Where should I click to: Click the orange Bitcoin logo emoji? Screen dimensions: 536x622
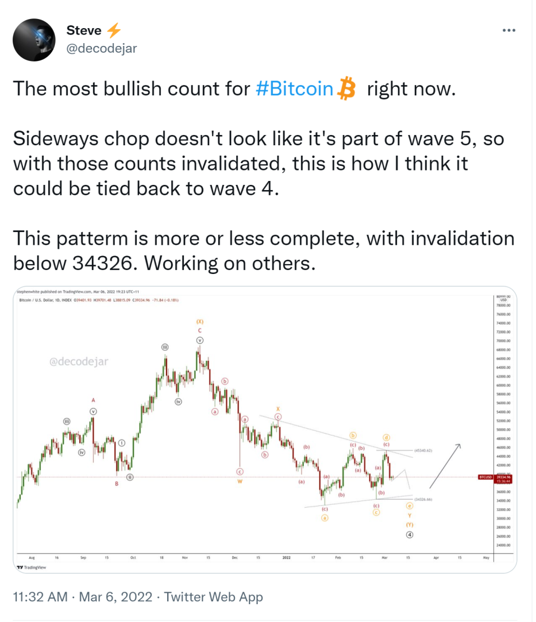click(x=346, y=88)
